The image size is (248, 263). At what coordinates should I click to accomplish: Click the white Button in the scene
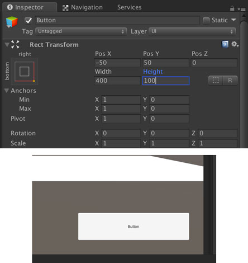(x=133, y=227)
